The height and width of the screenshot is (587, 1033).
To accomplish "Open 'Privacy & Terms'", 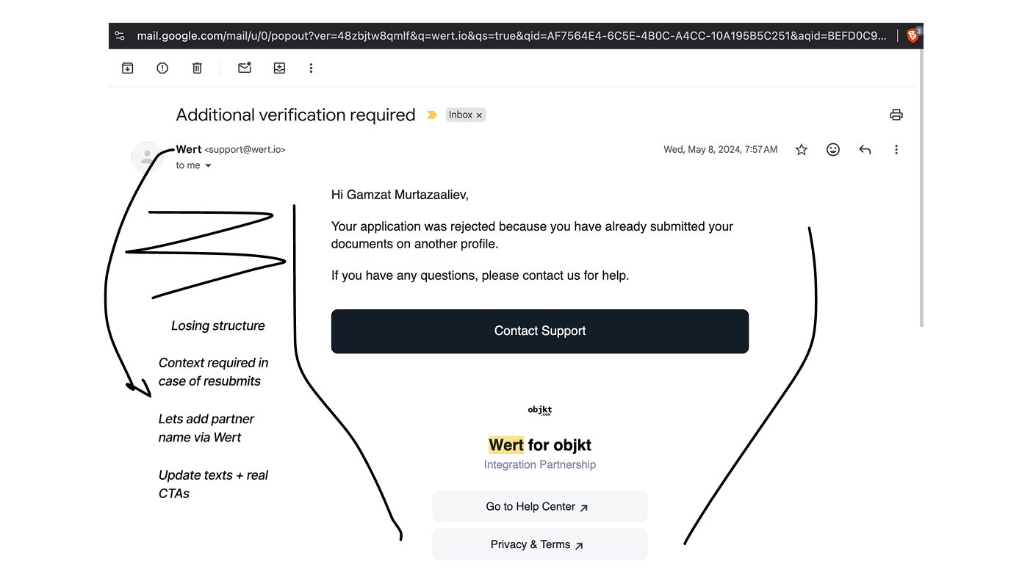I will (540, 544).
